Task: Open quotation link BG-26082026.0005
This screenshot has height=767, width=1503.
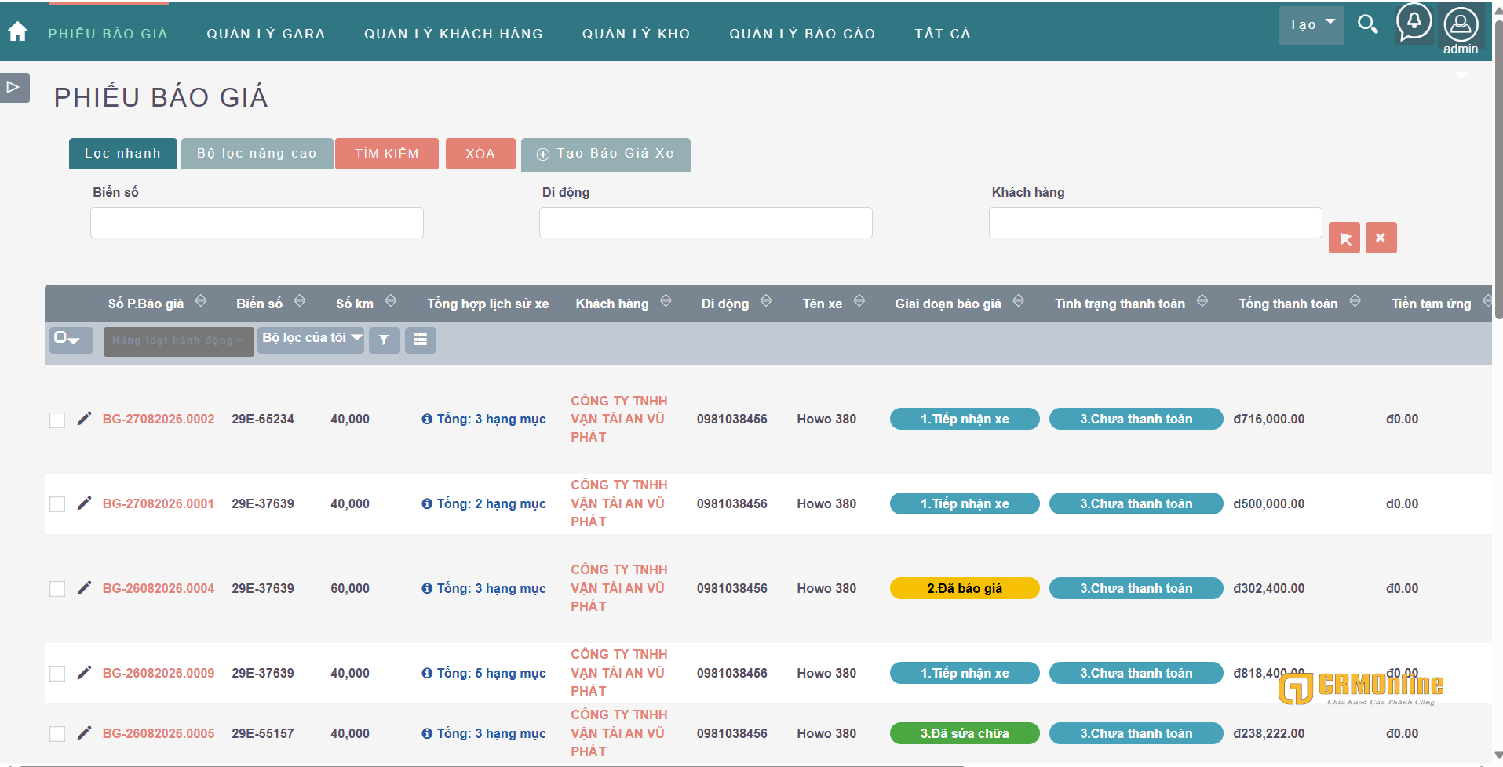Action: [159, 734]
